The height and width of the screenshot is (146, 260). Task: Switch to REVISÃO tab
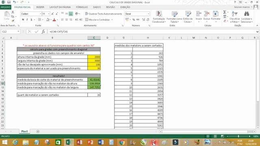(110, 7)
